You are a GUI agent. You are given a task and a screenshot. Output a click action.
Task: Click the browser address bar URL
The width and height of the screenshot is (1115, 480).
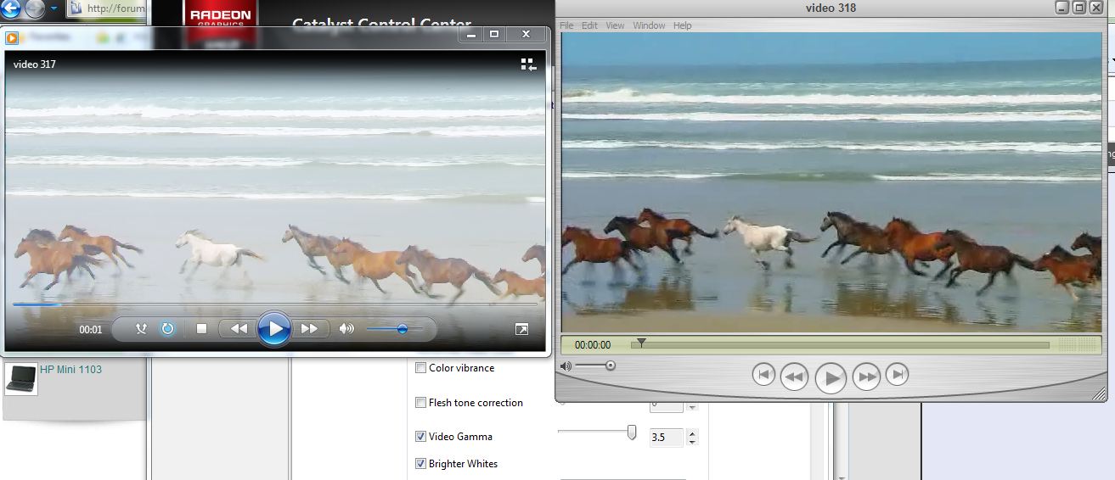point(116,8)
